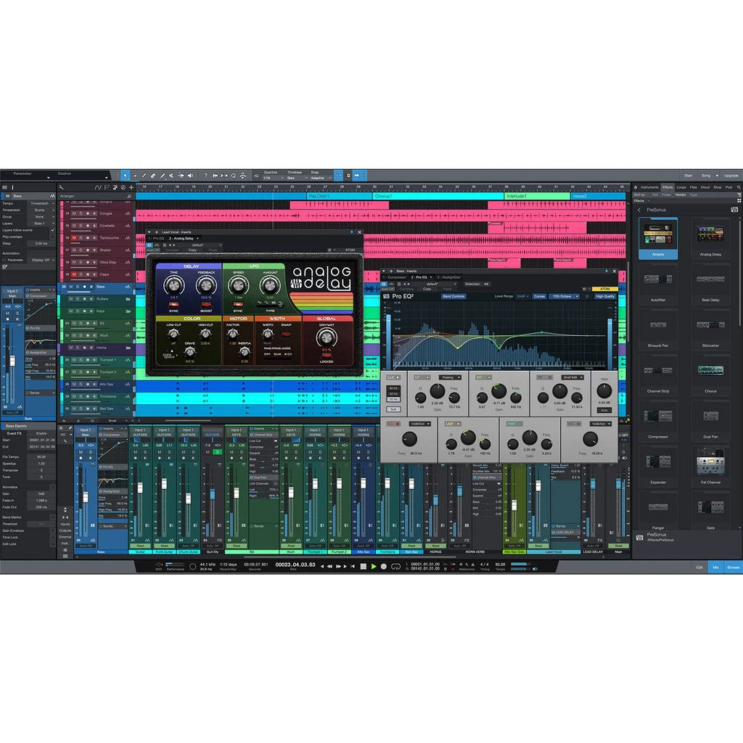Mute the Tambourine track
The height and width of the screenshot is (743, 743).
pos(74,238)
